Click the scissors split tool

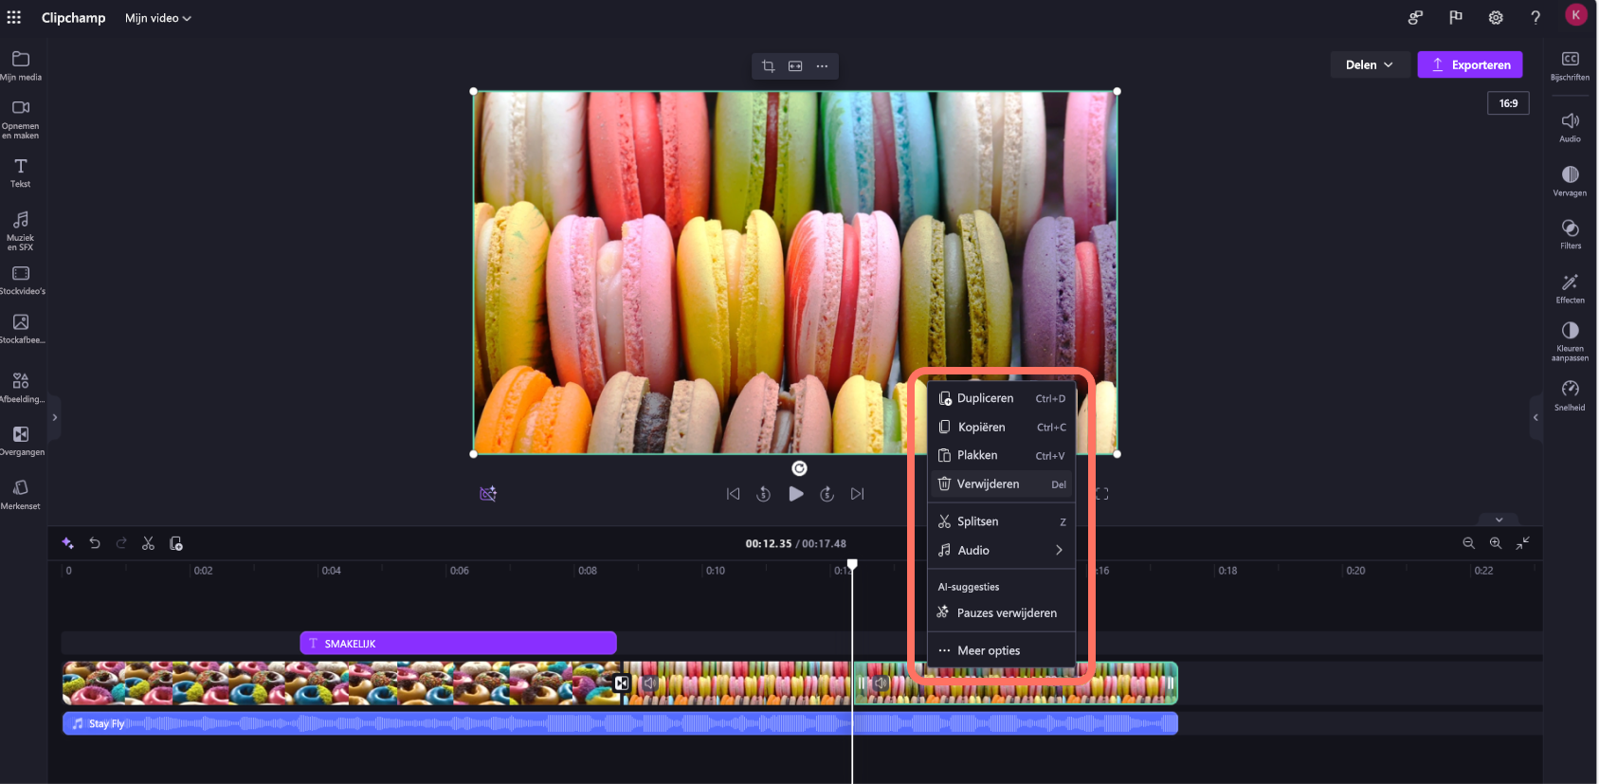coord(148,543)
